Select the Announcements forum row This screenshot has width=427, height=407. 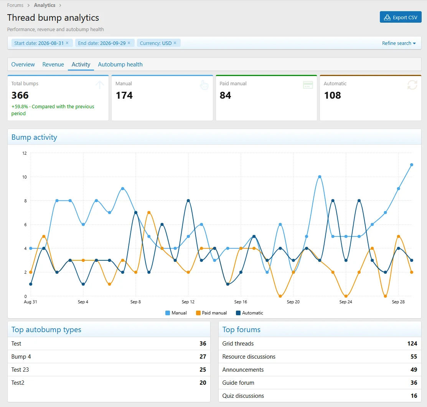(320, 370)
